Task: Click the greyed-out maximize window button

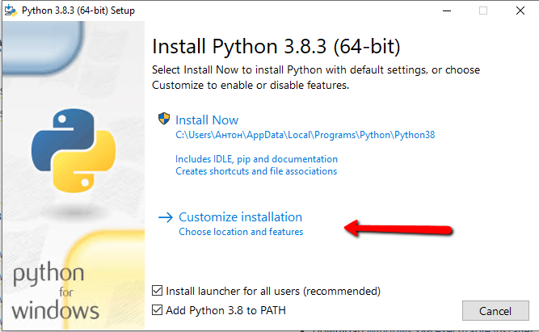Action: (x=483, y=11)
